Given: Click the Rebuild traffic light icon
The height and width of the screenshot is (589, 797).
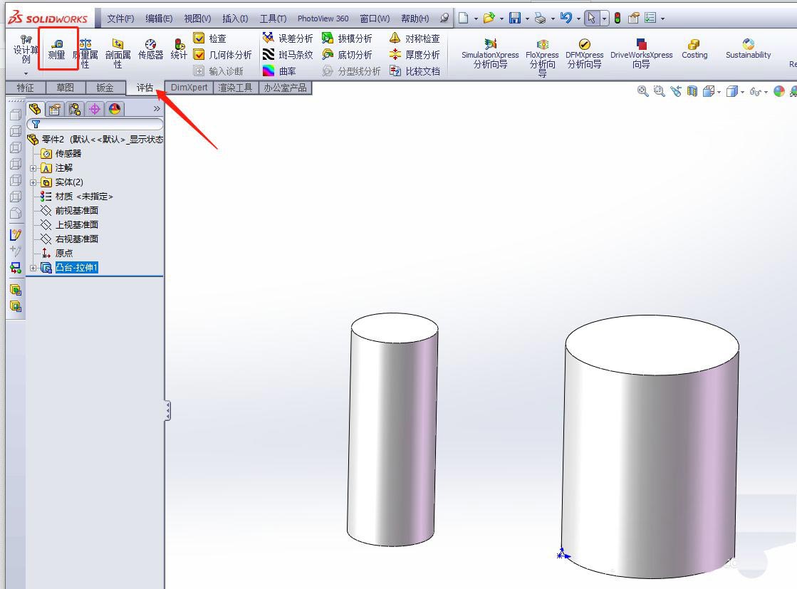Looking at the screenshot, I should coord(618,19).
